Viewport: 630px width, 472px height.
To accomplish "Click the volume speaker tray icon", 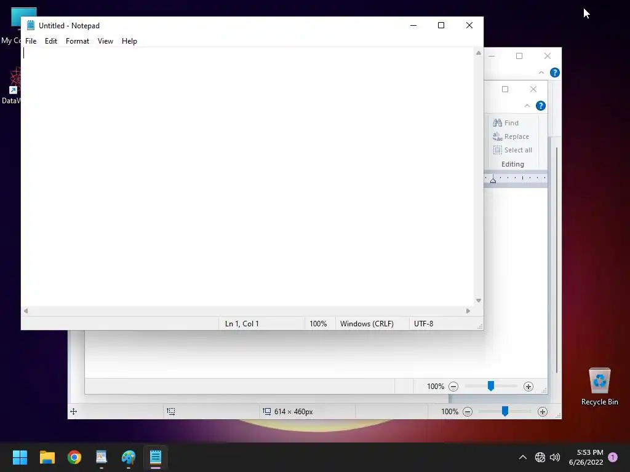I will [555, 457].
